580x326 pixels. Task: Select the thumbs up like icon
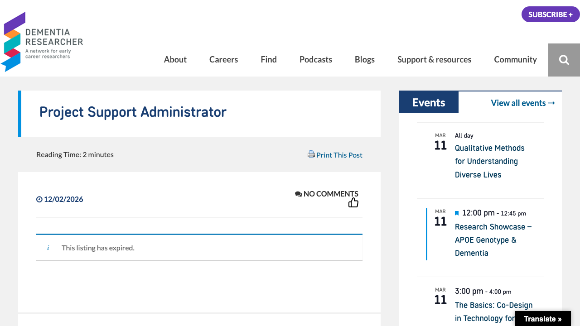click(x=353, y=202)
